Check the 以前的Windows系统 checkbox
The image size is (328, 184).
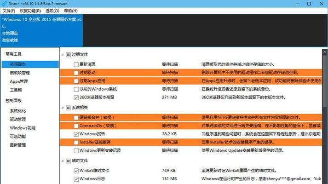point(76,89)
